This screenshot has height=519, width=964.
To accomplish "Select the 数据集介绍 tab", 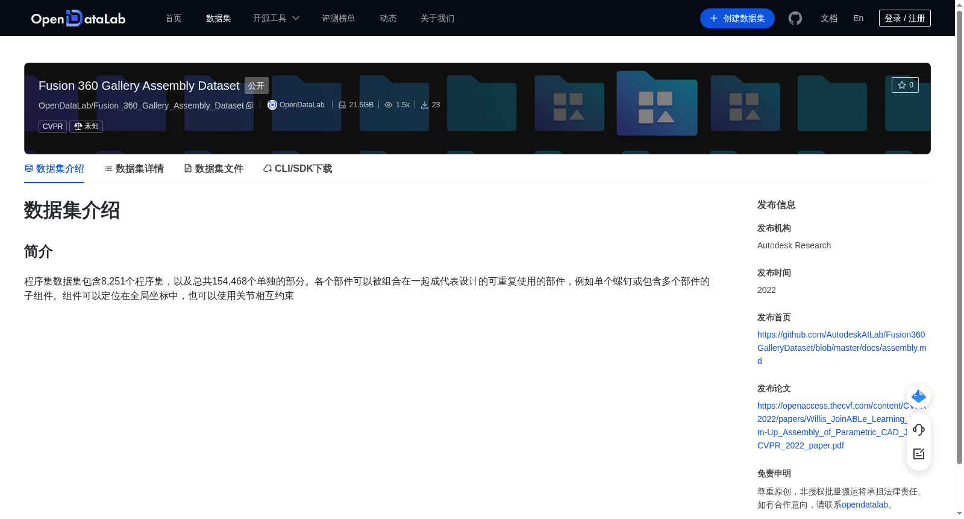I will (x=54, y=169).
